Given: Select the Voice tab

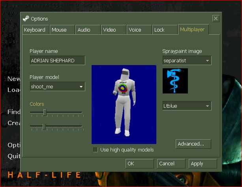Looking at the screenshot, I should click(139, 30).
